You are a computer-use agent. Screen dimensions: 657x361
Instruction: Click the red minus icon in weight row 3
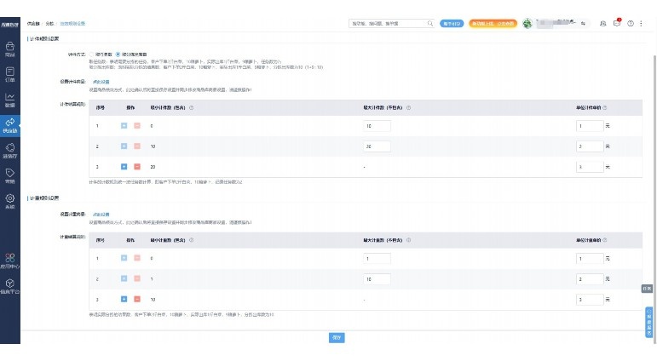[137, 299]
